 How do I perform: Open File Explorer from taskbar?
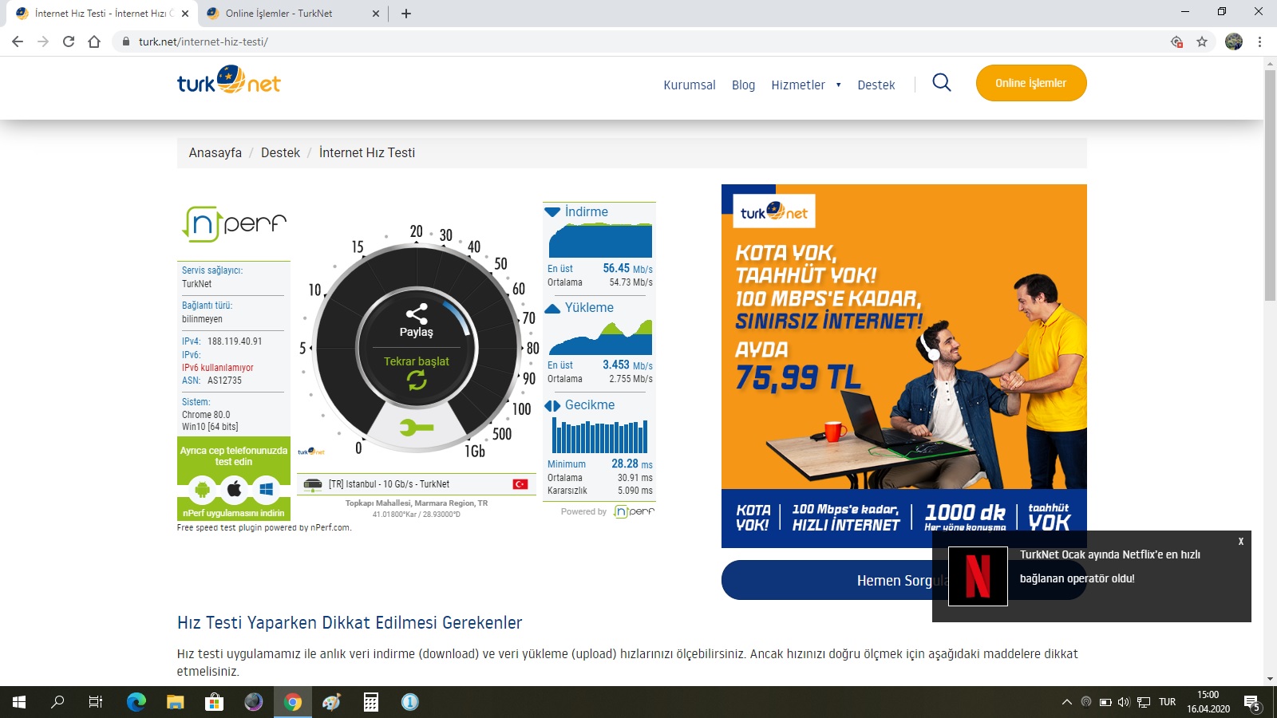coord(176,702)
